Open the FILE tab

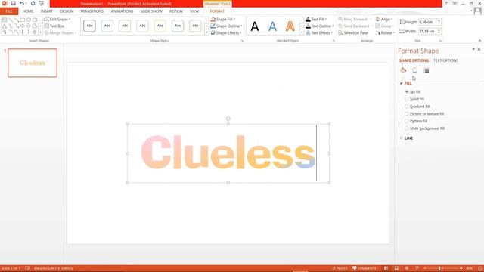tap(9, 11)
